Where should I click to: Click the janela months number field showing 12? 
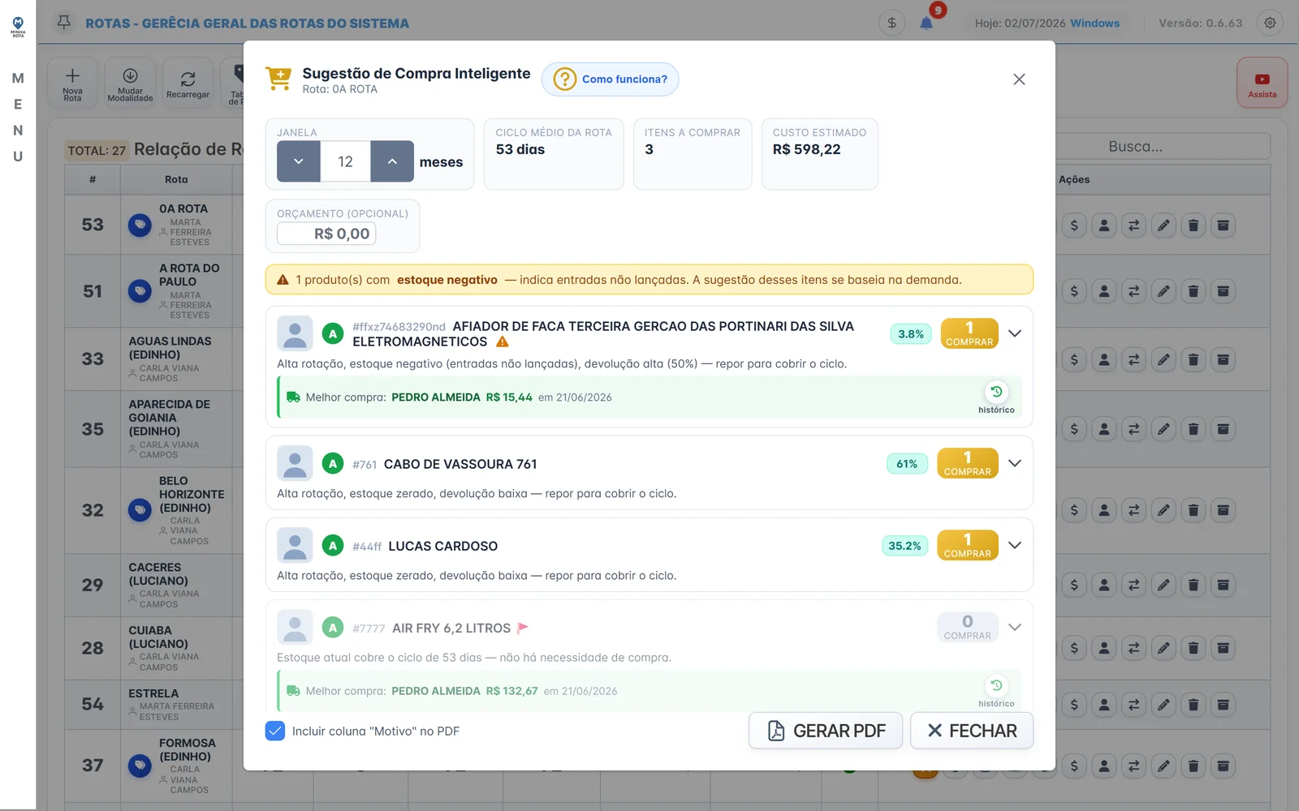tap(345, 161)
